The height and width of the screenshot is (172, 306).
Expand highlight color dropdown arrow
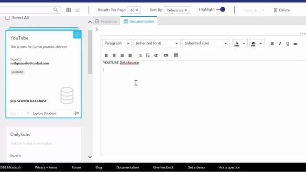click(261, 43)
